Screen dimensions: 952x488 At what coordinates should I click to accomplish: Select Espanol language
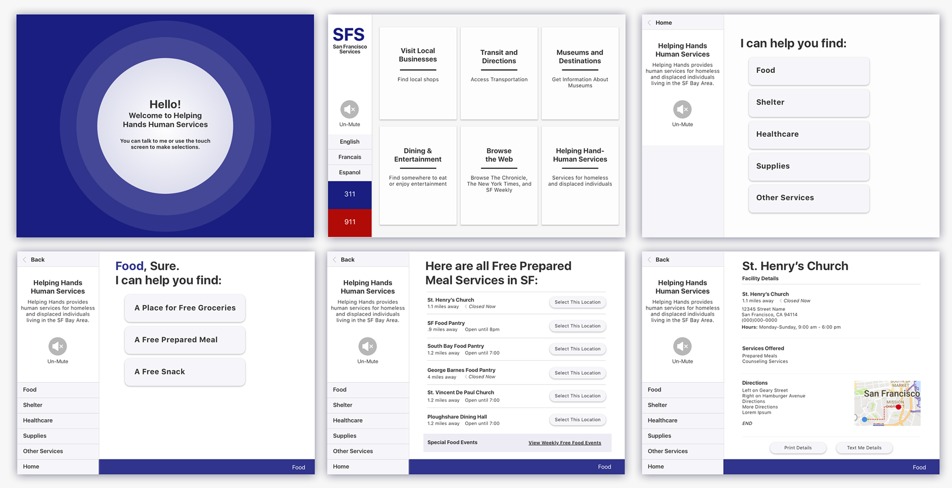[350, 172]
